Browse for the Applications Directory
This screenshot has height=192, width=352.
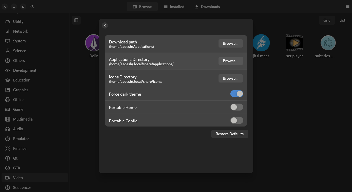tap(230, 61)
